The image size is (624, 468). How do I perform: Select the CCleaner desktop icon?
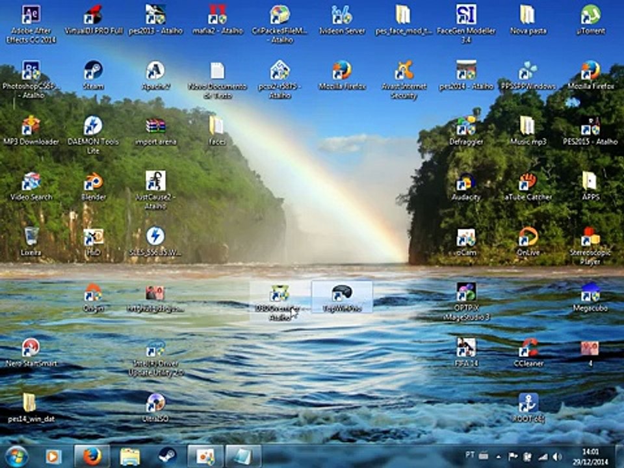coord(528,352)
